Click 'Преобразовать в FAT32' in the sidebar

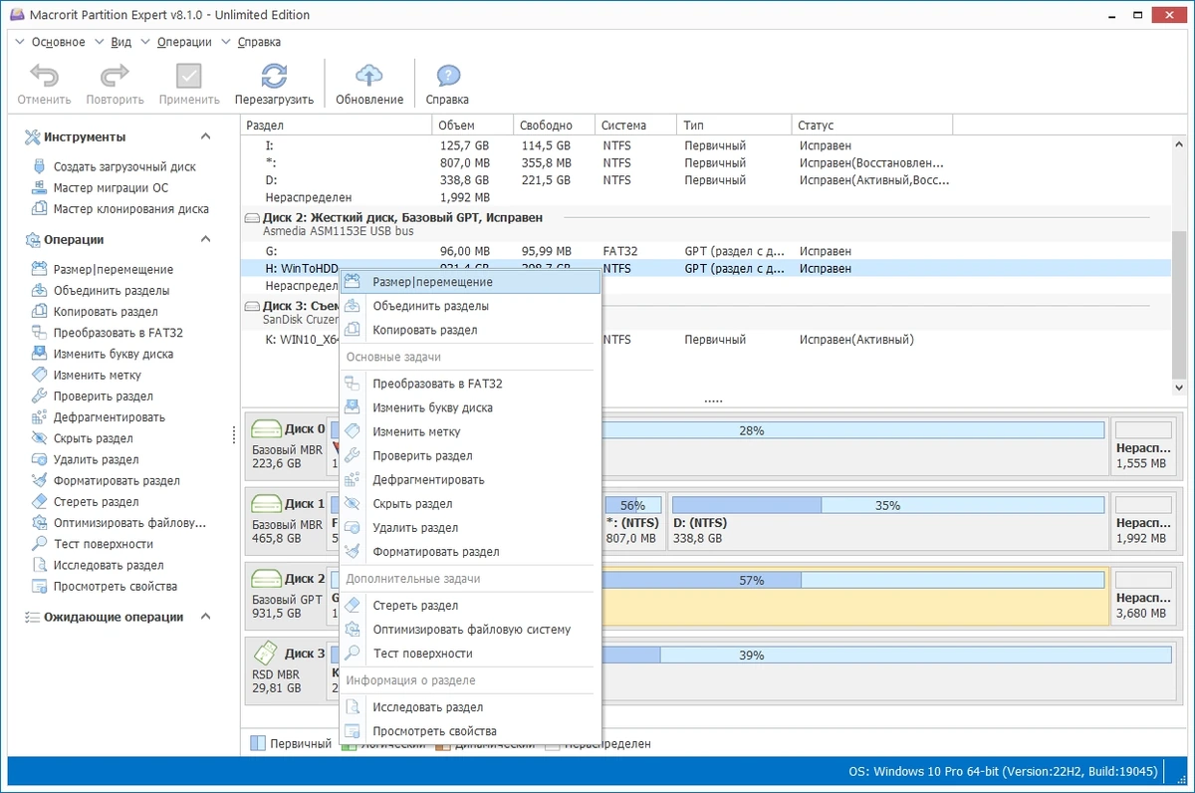[x=119, y=333]
